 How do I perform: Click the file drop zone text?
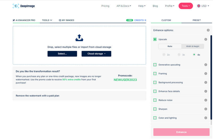pos(79,47)
